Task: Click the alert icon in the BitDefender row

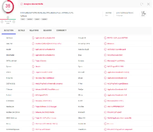Action: point(33,55)
